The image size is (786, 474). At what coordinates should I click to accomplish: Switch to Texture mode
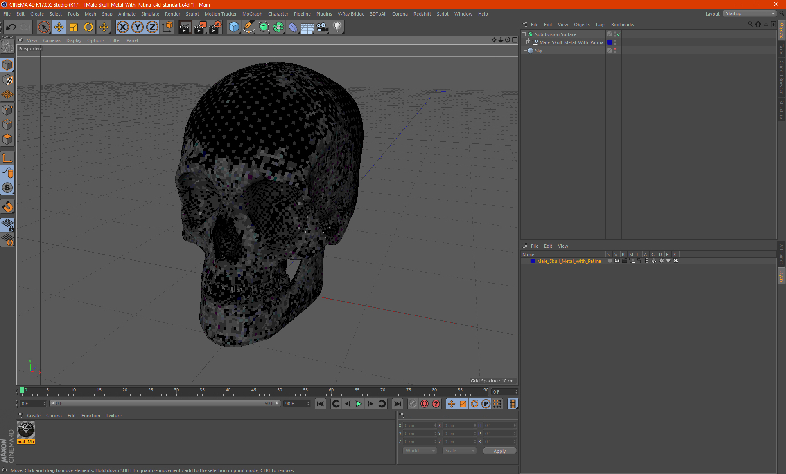point(7,80)
